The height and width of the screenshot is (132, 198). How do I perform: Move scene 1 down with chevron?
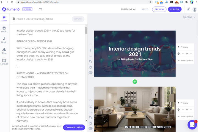90,56
